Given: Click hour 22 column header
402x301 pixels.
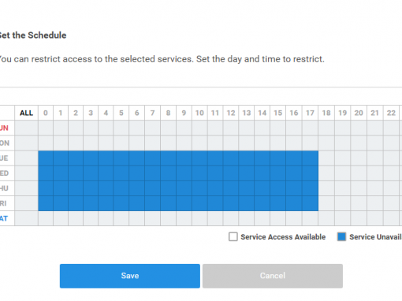Looking at the screenshot, I should point(391,113).
